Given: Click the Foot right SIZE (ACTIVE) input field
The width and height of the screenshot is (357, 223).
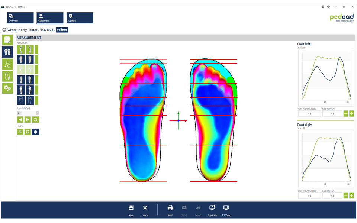Looking at the screenshot, I should point(332,195).
